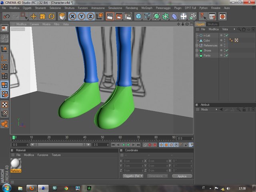Image resolution: width=256 pixels, height=192 pixels.
Task: Select the Move tool in toolbar
Action: point(34,16)
